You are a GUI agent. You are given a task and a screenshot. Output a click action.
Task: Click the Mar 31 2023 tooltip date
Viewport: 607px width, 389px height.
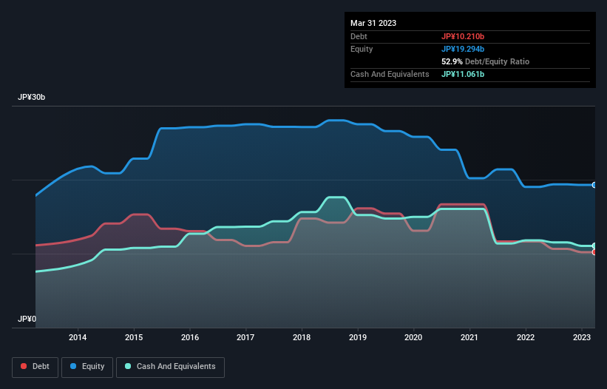(x=373, y=23)
